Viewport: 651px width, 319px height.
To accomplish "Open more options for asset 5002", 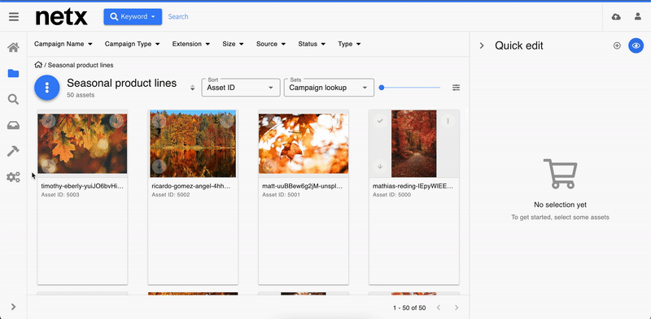I will click(x=227, y=121).
